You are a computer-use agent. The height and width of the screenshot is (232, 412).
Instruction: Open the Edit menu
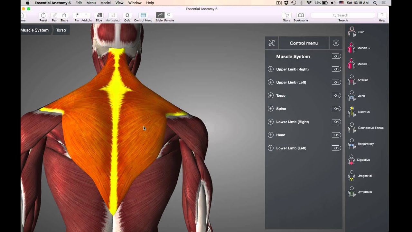[79, 3]
